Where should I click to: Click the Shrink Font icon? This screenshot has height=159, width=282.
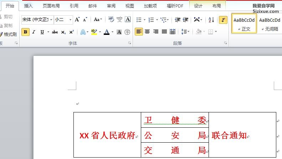(85, 19)
